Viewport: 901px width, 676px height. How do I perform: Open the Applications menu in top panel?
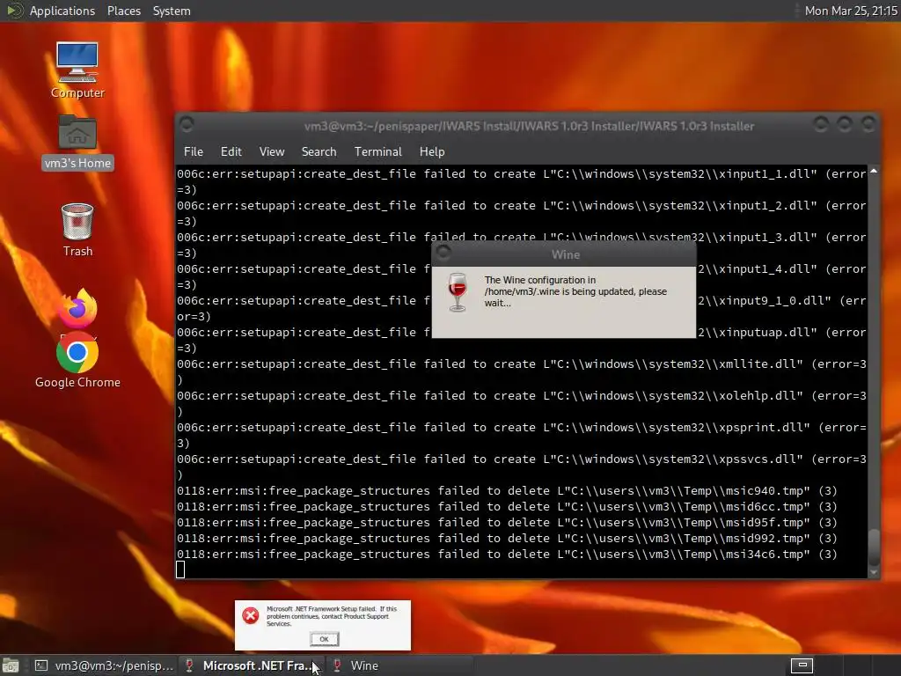tap(62, 11)
